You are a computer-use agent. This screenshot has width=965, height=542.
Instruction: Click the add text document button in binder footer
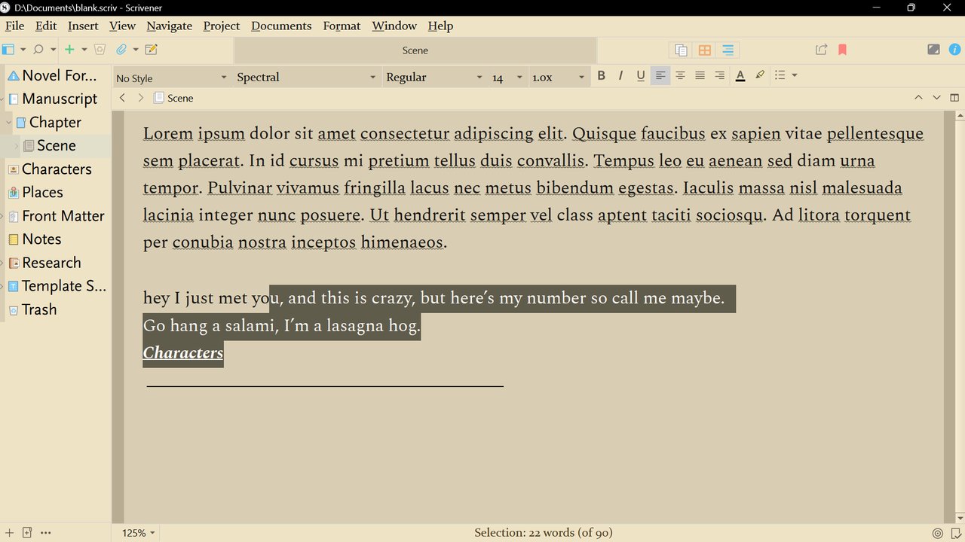9,532
